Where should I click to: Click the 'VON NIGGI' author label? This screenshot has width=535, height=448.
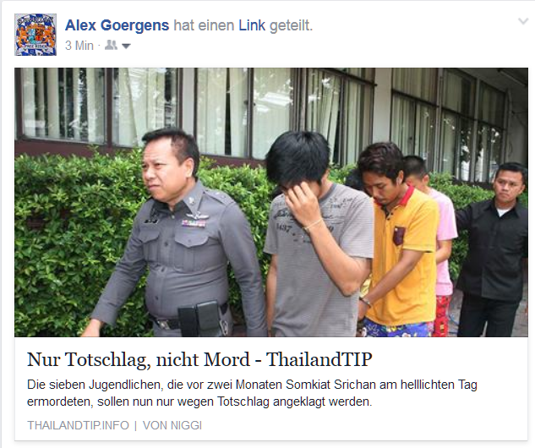pyautogui.click(x=172, y=425)
